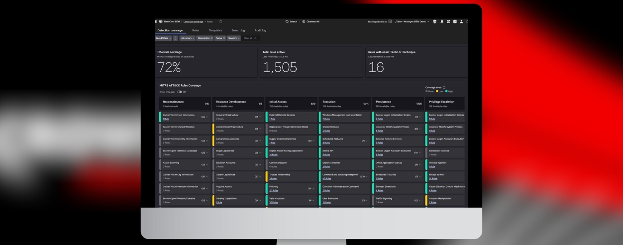Expand Supply Chain Compromise sub-techniques
The height and width of the screenshot is (245, 623).
(313, 141)
